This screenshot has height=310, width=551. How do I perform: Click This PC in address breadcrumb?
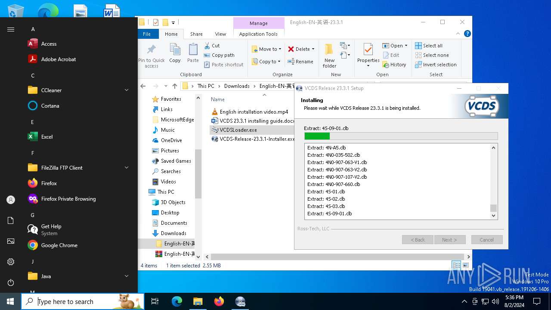click(206, 86)
